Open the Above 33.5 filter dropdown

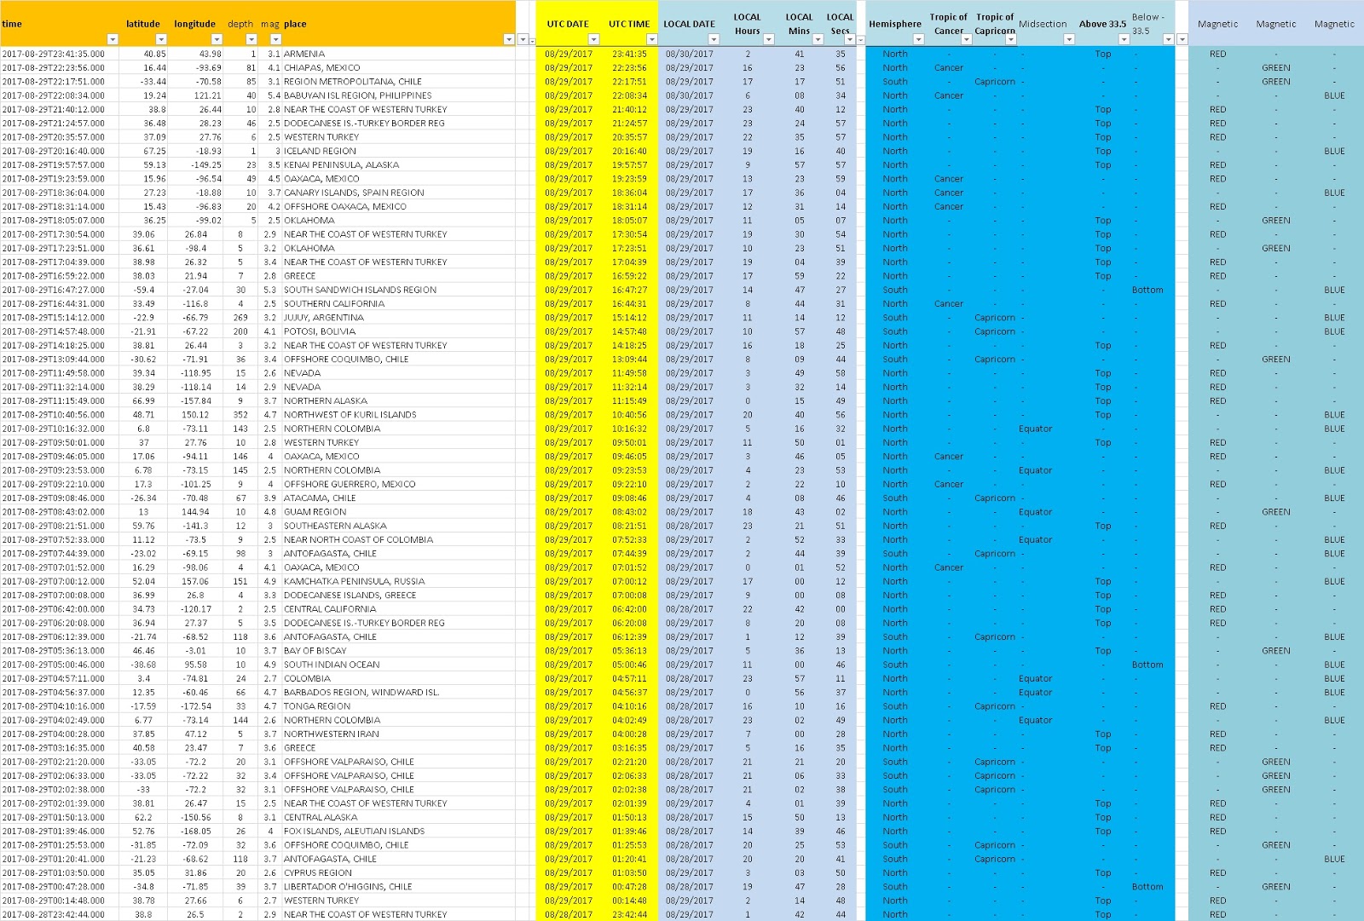(x=1124, y=39)
